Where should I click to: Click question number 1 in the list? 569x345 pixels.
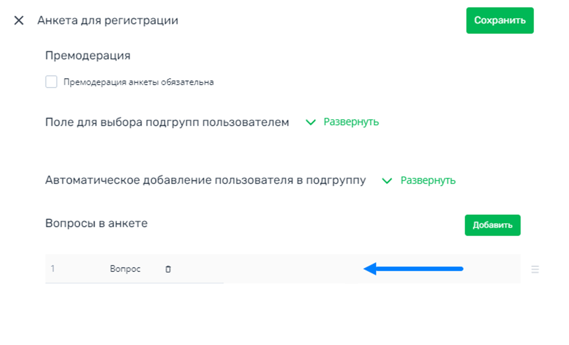pos(53,269)
